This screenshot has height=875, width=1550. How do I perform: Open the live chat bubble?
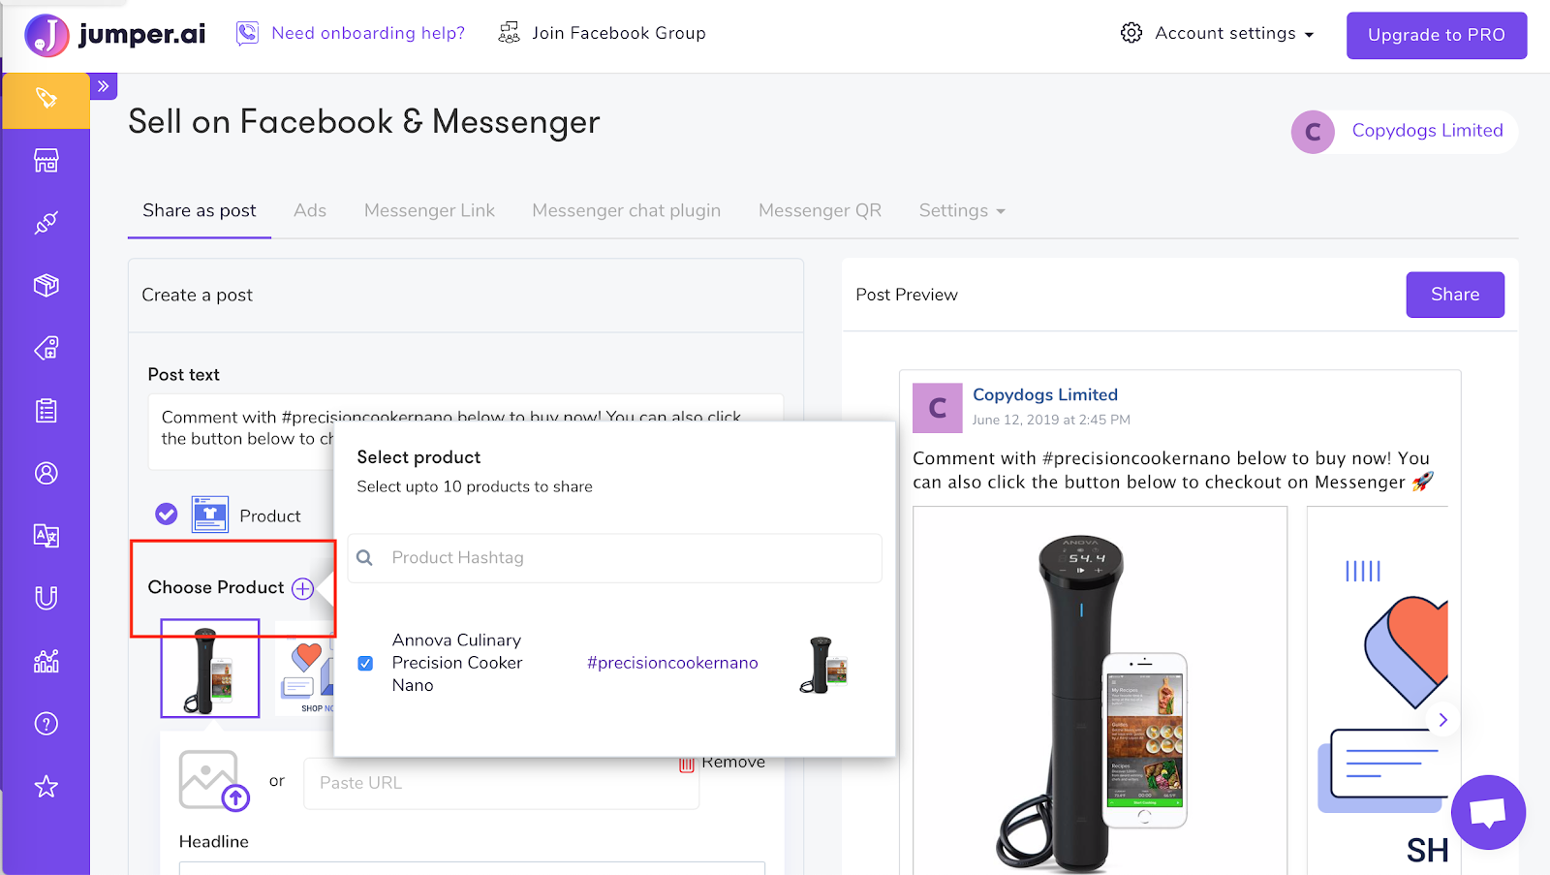1488,812
